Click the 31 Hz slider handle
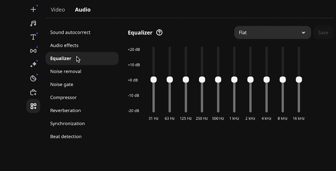The image size is (336, 171). tap(153, 80)
